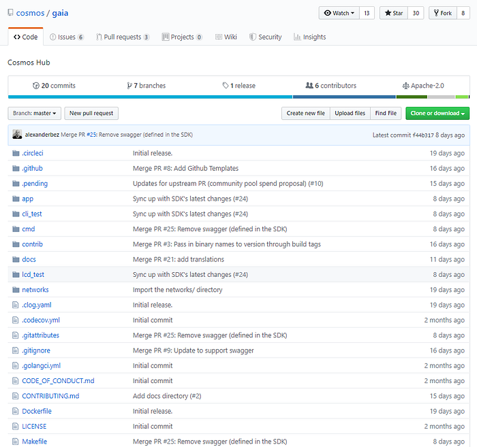Star the gaia repository
This screenshot has height=447, width=477.
pos(394,13)
